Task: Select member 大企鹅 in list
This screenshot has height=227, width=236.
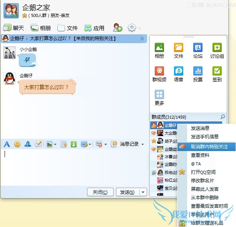Action: [x=164, y=133]
